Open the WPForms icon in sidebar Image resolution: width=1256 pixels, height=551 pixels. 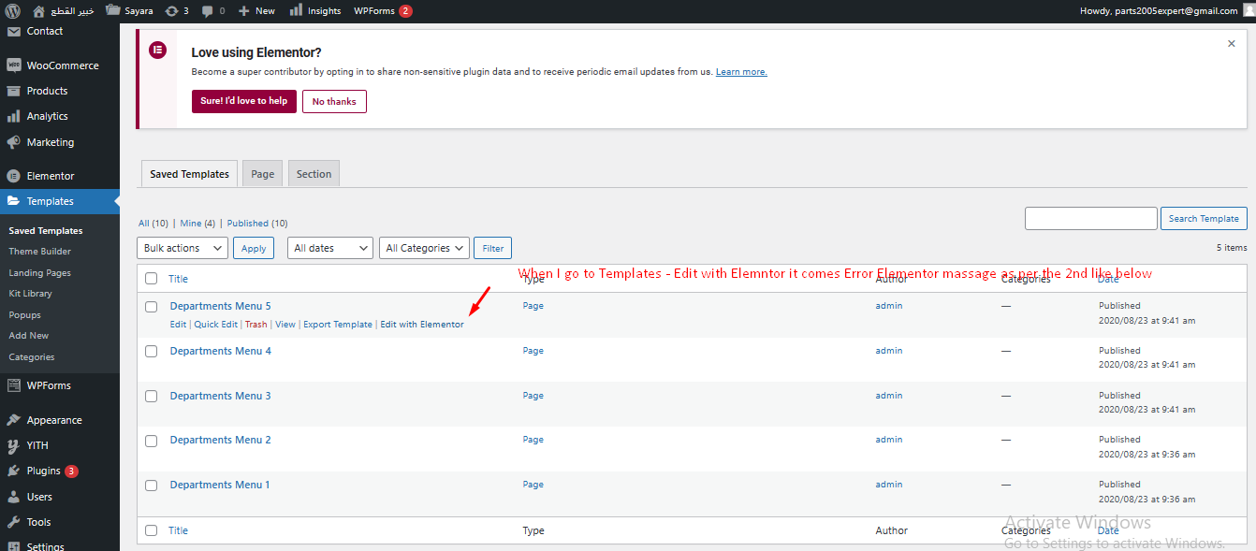(13, 385)
